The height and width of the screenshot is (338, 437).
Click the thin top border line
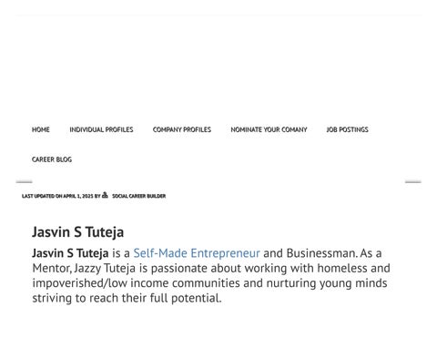pyautogui.click(x=218, y=15)
